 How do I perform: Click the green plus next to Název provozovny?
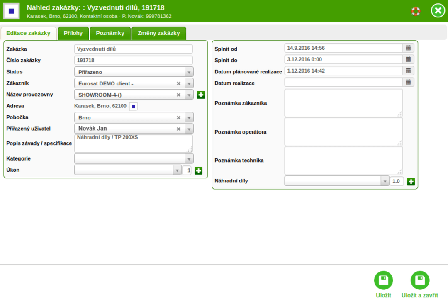[201, 95]
